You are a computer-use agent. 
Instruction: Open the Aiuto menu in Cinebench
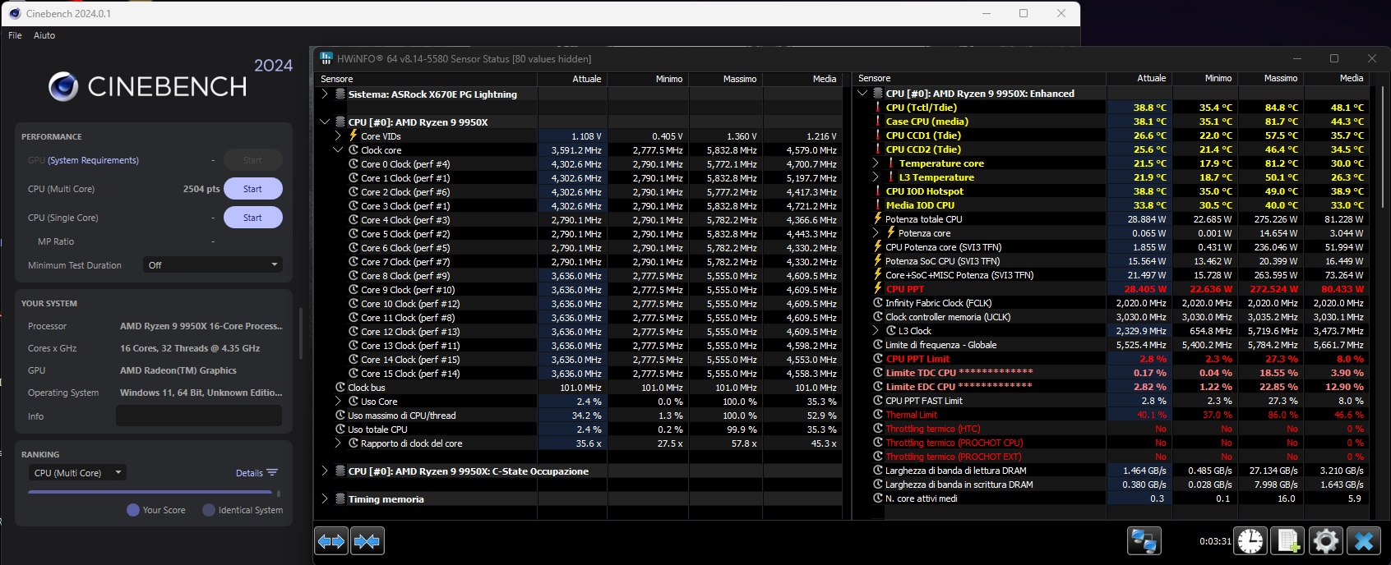[x=44, y=35]
